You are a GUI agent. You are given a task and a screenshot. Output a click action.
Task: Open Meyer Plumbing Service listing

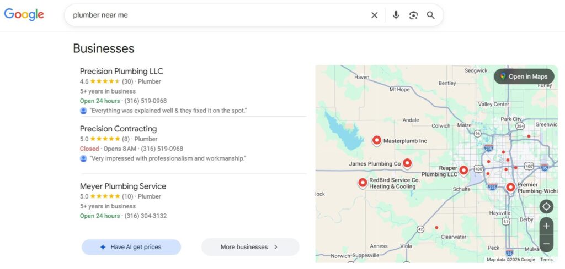click(123, 186)
